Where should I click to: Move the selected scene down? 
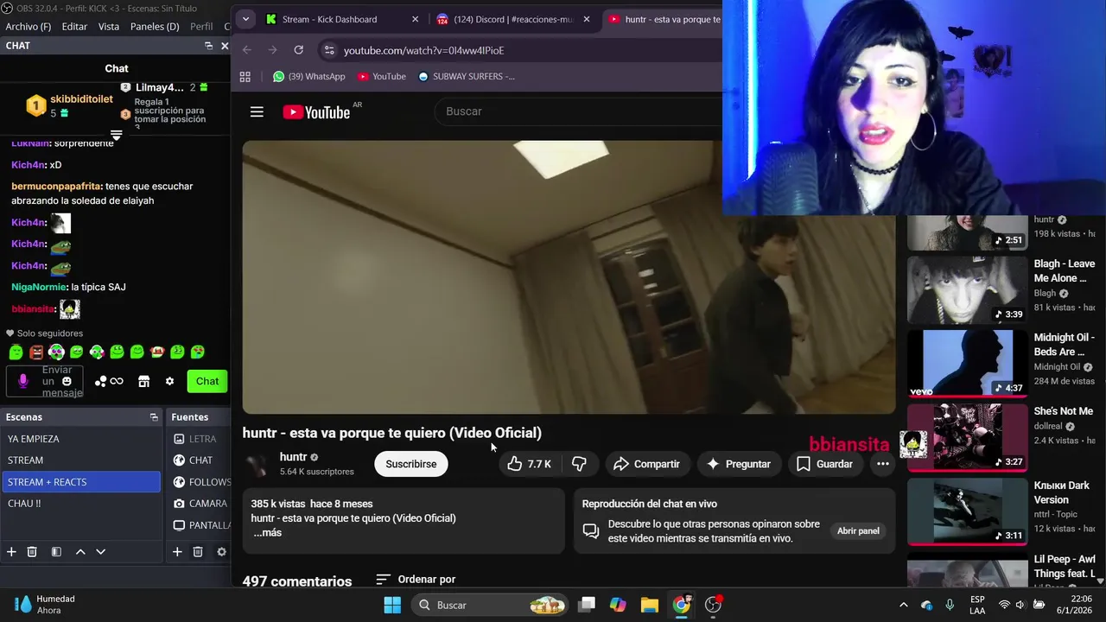point(100,552)
